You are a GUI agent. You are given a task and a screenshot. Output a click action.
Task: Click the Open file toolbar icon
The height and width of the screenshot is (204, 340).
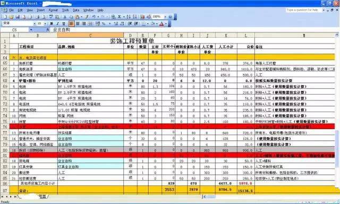[11, 16]
